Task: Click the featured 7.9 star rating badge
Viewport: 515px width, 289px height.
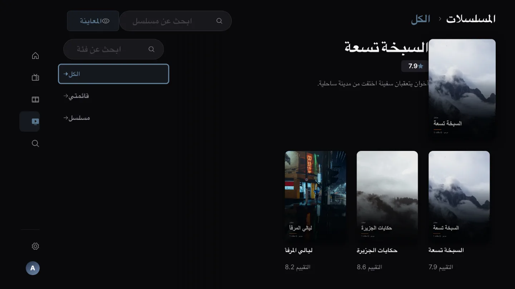Action: pos(416,66)
